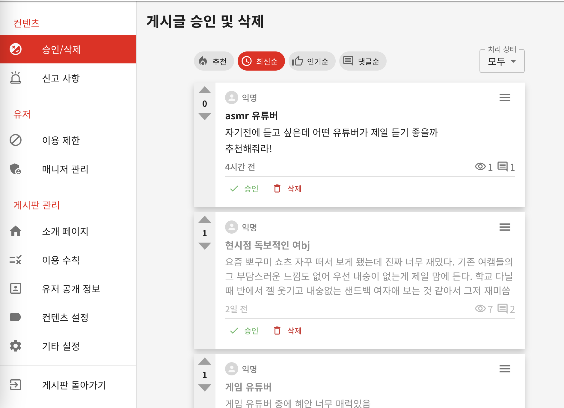Upvote the '게임 유튜버' post
This screenshot has width=564, height=408.
[x=205, y=361]
